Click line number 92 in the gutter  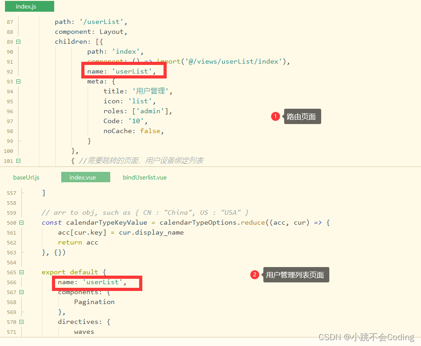(x=10, y=72)
